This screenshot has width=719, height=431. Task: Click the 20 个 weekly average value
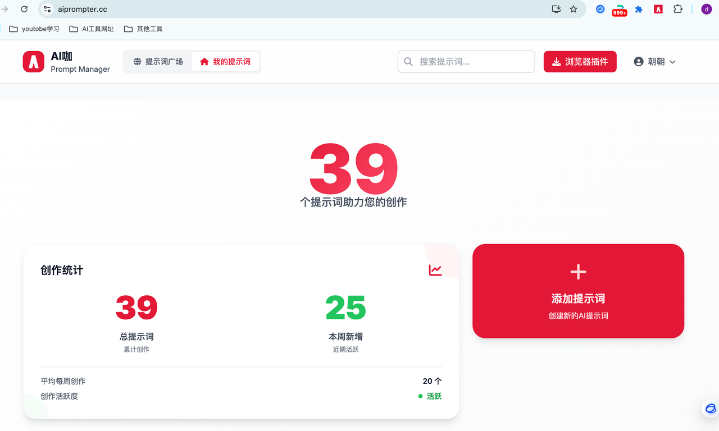pos(432,381)
